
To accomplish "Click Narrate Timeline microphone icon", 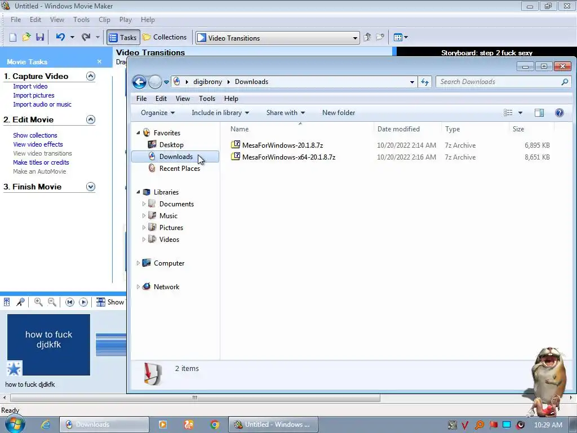I will pyautogui.click(x=20, y=302).
